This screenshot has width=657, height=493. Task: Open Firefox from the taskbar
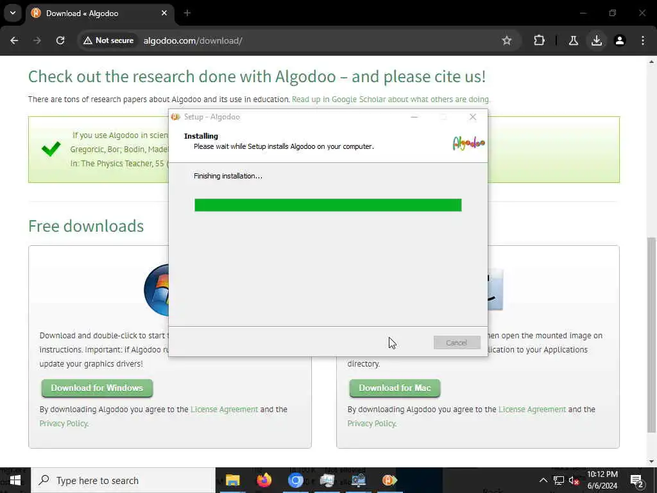[x=264, y=480]
